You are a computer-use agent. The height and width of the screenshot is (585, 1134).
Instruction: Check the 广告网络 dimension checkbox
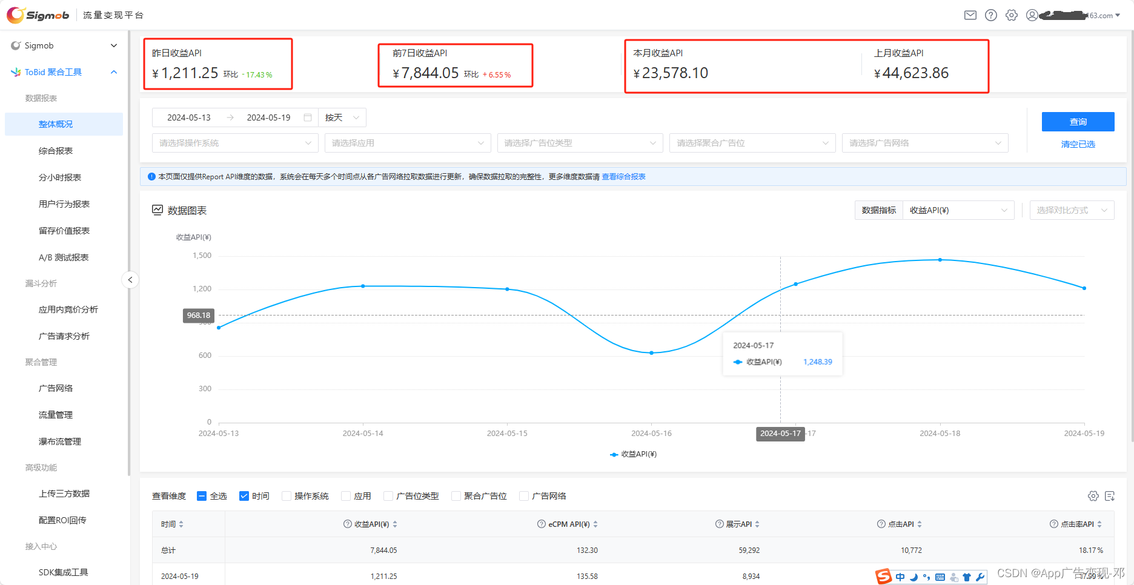point(524,496)
